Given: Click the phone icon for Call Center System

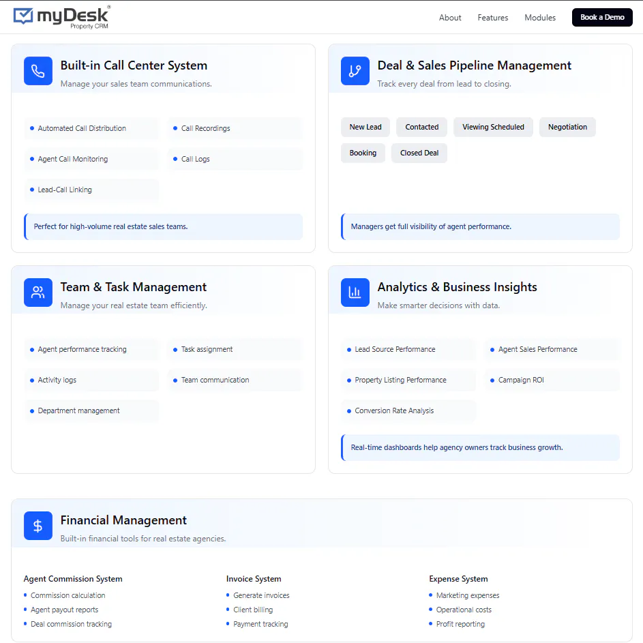Looking at the screenshot, I should [38, 71].
